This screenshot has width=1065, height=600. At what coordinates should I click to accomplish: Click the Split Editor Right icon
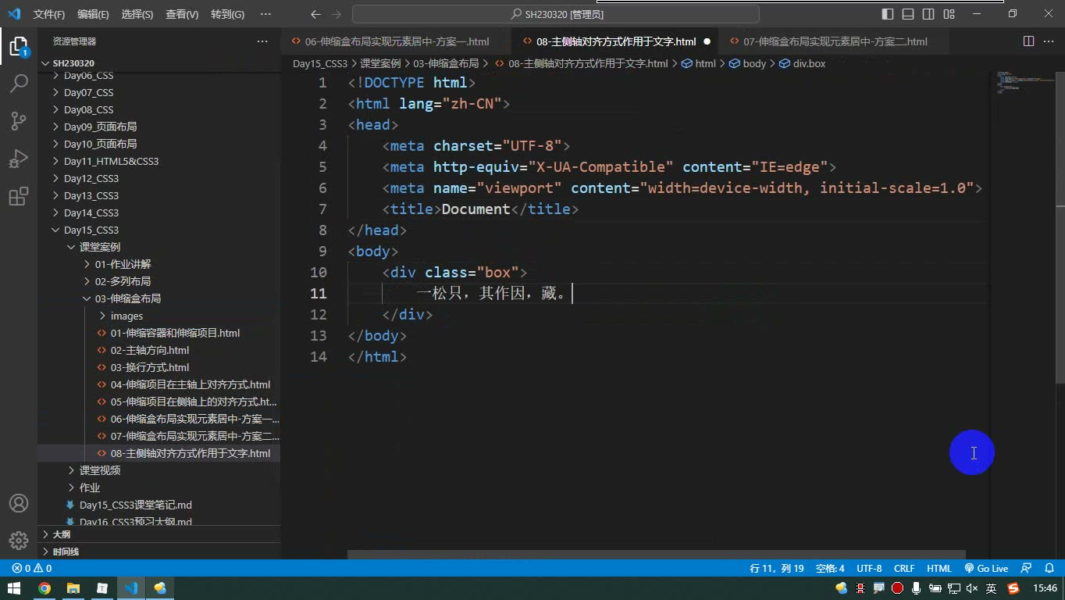1028,41
